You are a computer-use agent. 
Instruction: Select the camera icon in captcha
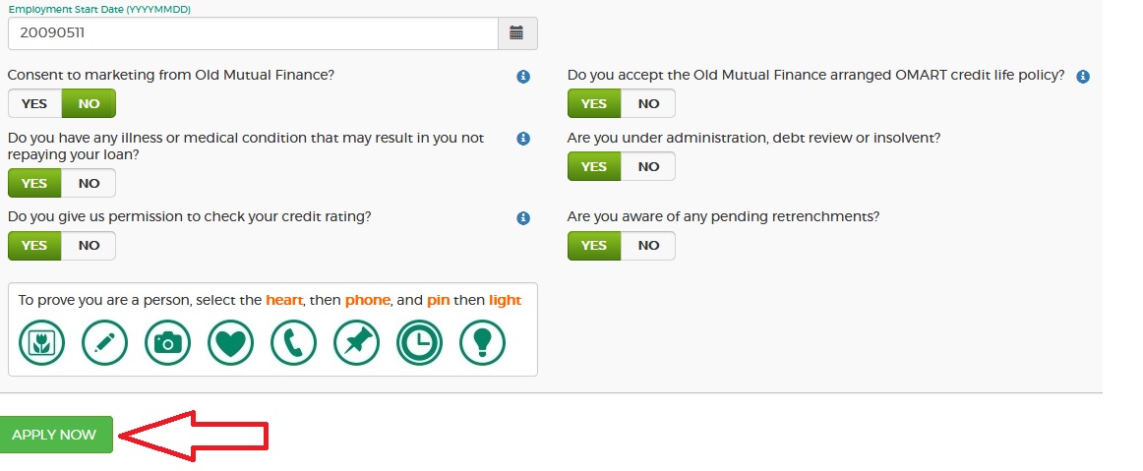pyautogui.click(x=168, y=342)
